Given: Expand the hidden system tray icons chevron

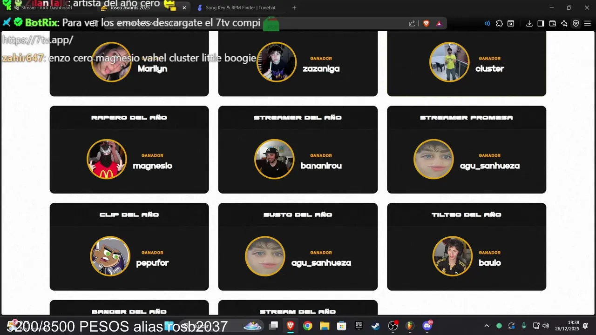Looking at the screenshot, I should (487, 326).
